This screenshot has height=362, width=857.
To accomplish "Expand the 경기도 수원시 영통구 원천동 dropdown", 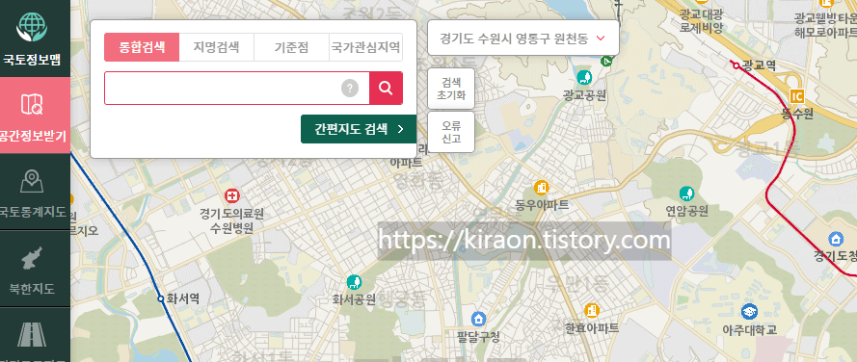I will coord(523,39).
